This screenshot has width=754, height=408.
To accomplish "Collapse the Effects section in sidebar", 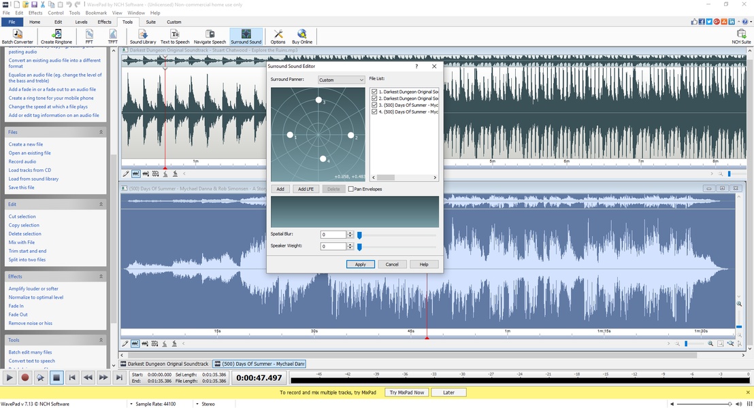I will [x=101, y=277].
